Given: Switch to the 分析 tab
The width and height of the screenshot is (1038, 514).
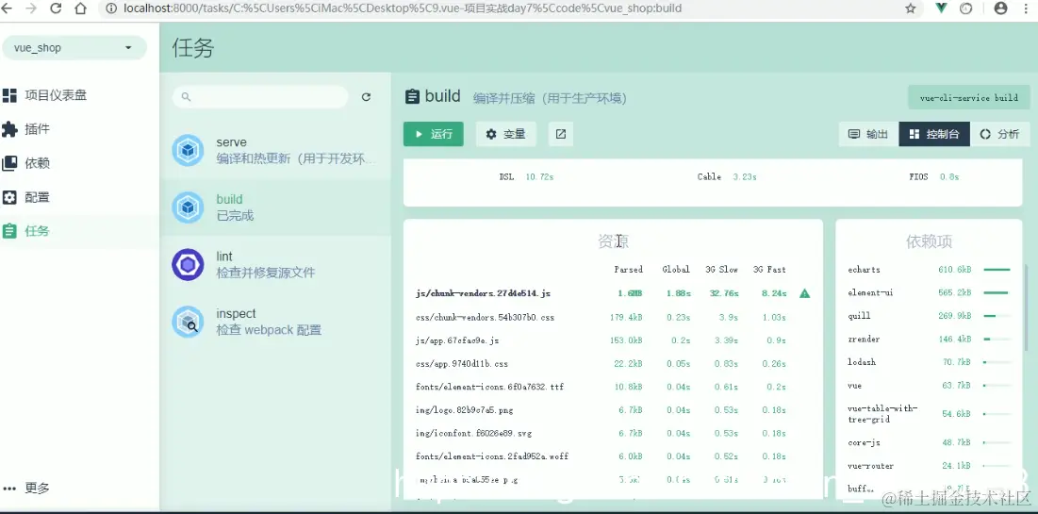Looking at the screenshot, I should (x=999, y=134).
